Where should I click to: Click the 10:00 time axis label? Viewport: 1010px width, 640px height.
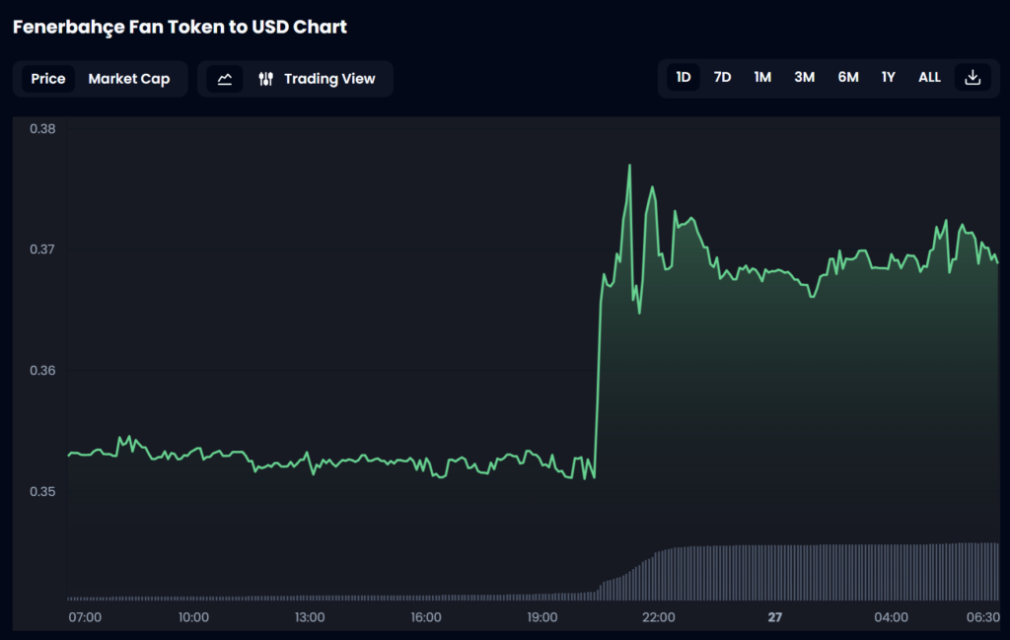click(x=193, y=617)
